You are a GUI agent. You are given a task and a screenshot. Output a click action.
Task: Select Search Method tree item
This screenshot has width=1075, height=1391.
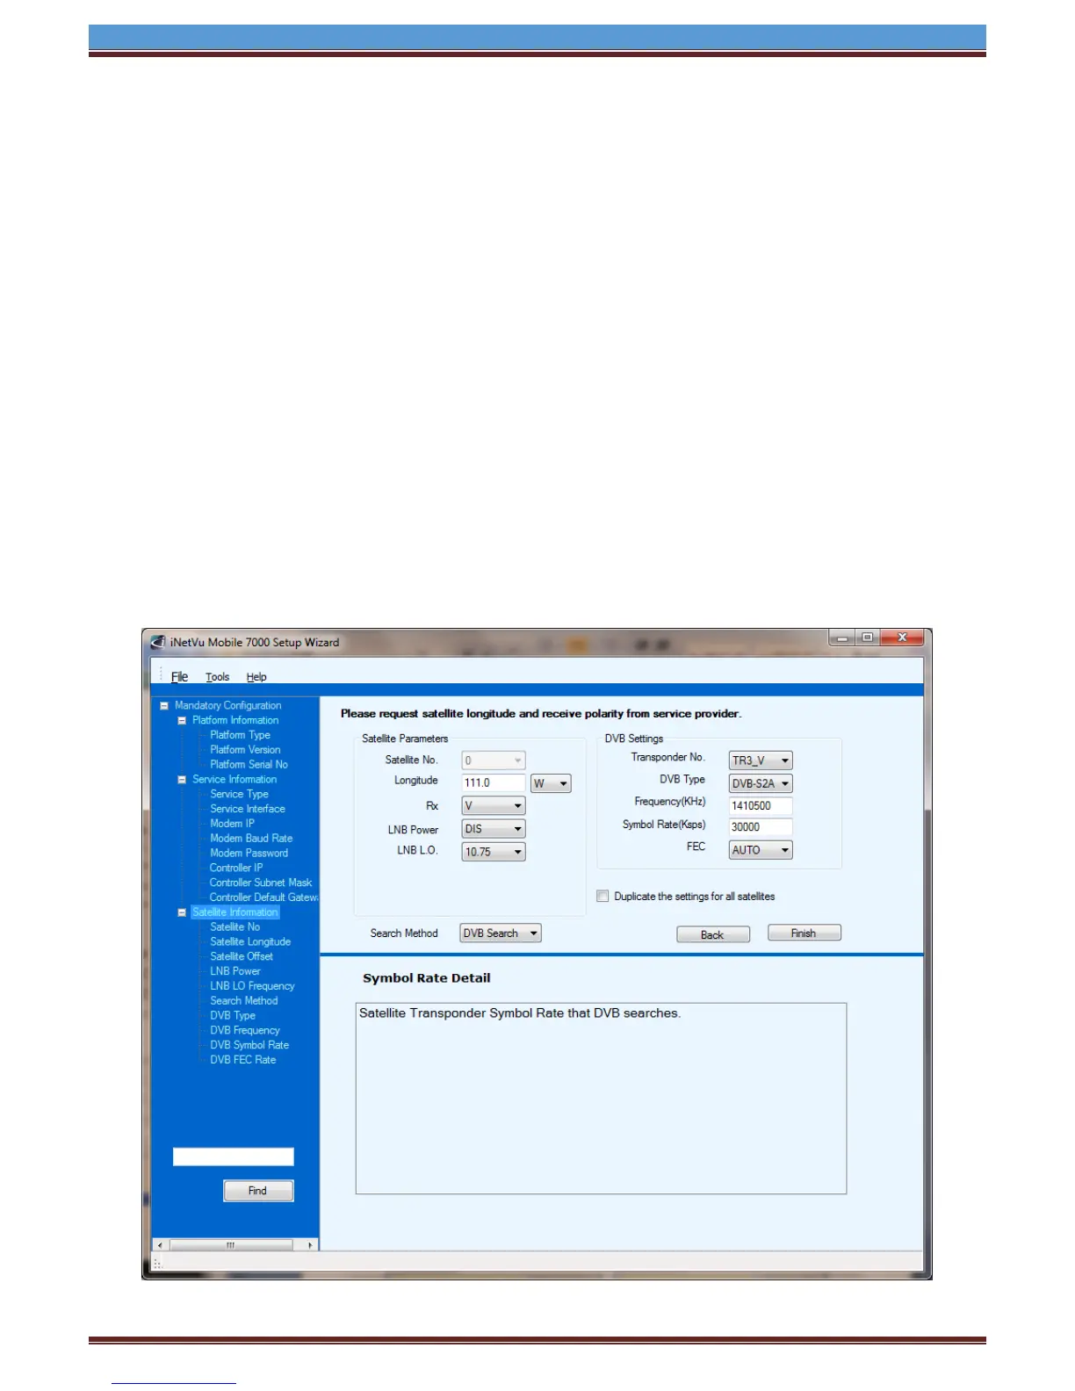[x=243, y=1001]
